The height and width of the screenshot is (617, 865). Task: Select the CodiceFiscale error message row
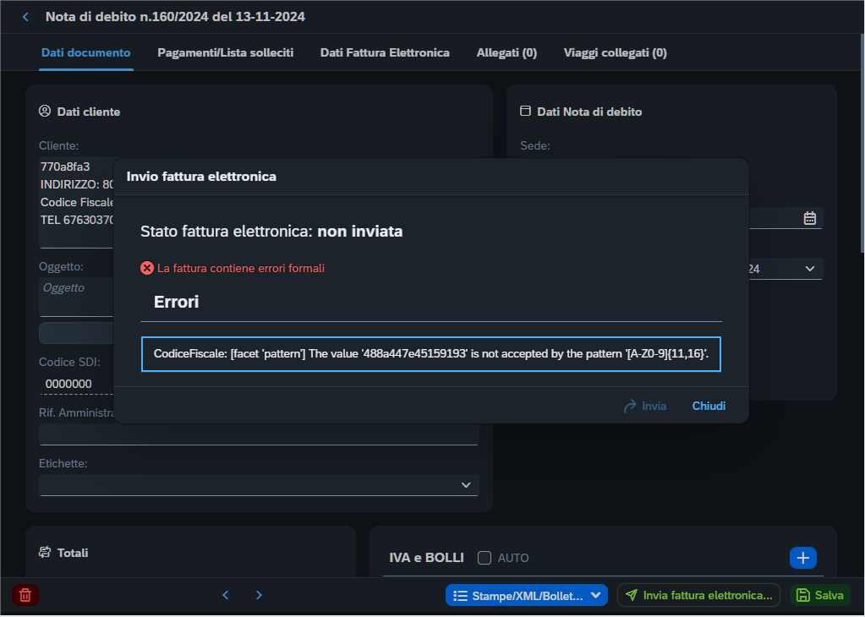(431, 354)
